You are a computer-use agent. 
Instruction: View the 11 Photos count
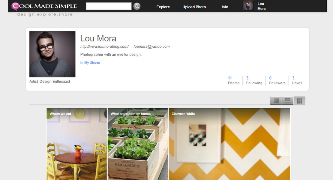[234, 80]
